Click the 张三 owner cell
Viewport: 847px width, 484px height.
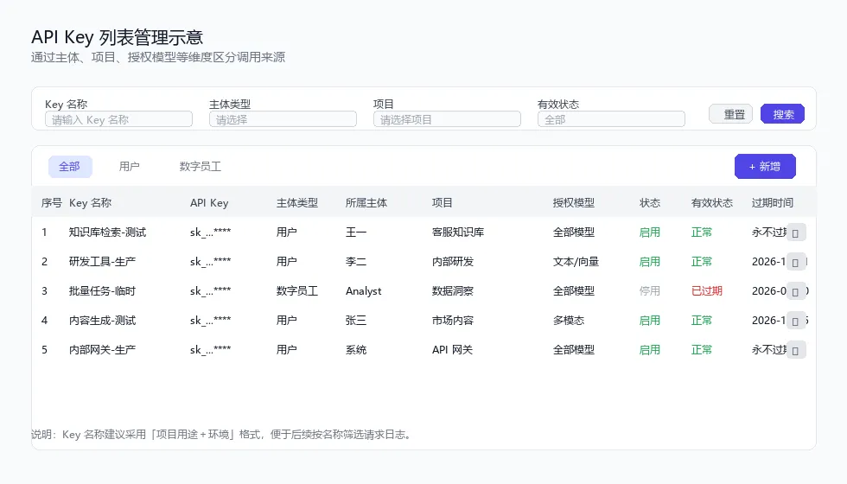click(x=356, y=321)
